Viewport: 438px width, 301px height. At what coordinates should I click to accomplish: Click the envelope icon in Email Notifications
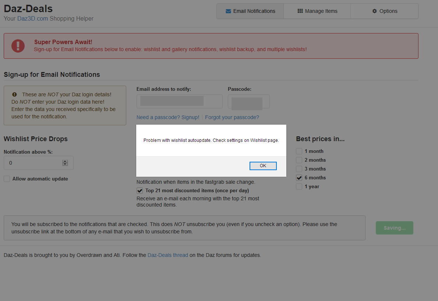click(x=228, y=11)
